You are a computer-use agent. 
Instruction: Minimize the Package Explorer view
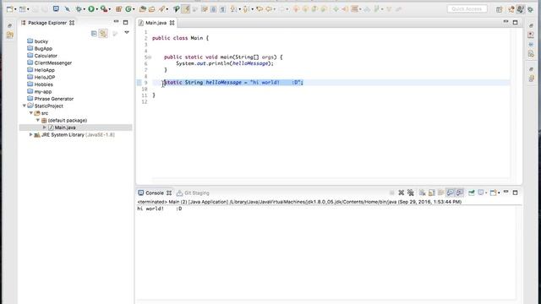(x=117, y=22)
